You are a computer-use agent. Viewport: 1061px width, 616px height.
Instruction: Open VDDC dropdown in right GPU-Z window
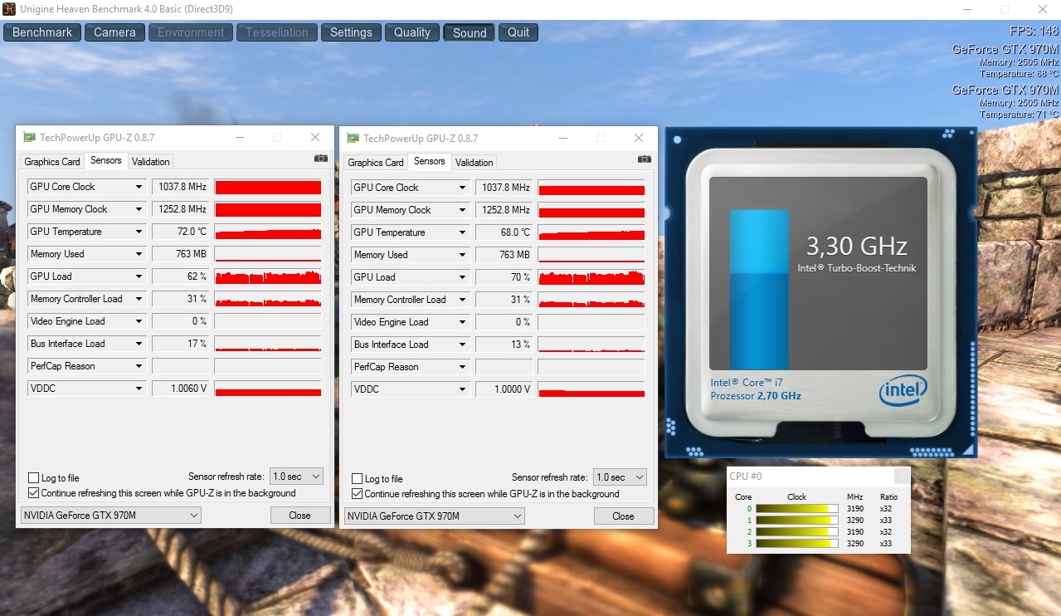click(x=462, y=389)
